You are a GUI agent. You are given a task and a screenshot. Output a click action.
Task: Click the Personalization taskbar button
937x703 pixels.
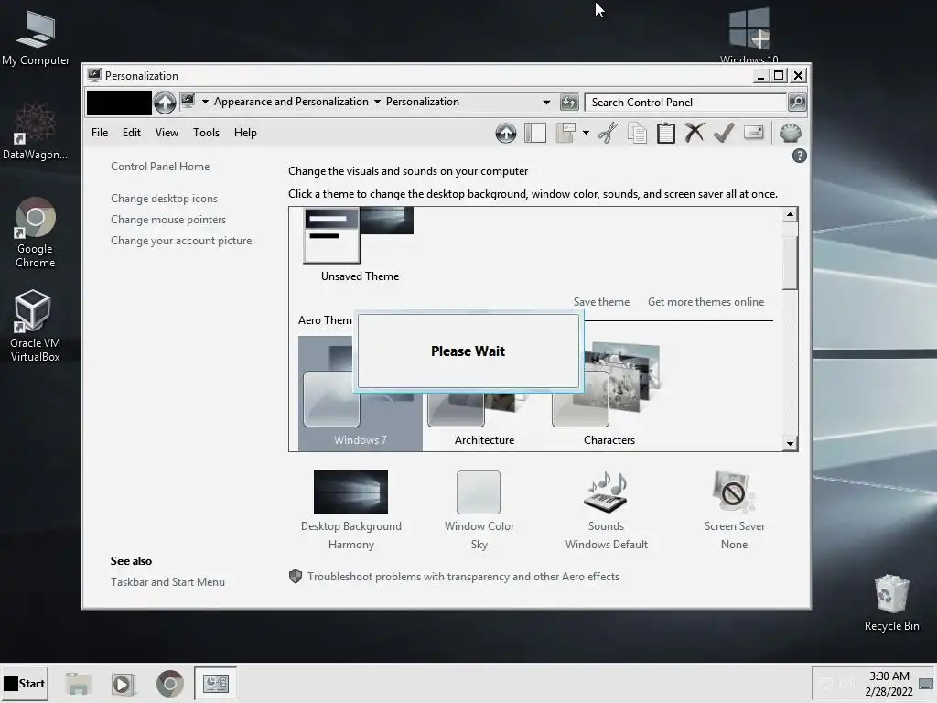coord(215,683)
